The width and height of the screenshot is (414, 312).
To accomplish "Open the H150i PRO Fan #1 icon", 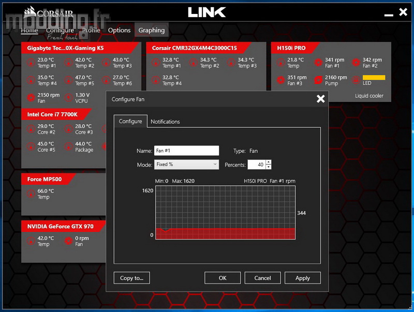I will [x=318, y=63].
